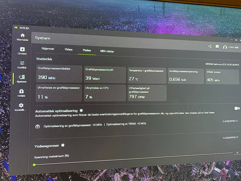Enable the Automatisk optimalisering toggle
The width and height of the screenshot is (241, 181).
tap(237, 108)
